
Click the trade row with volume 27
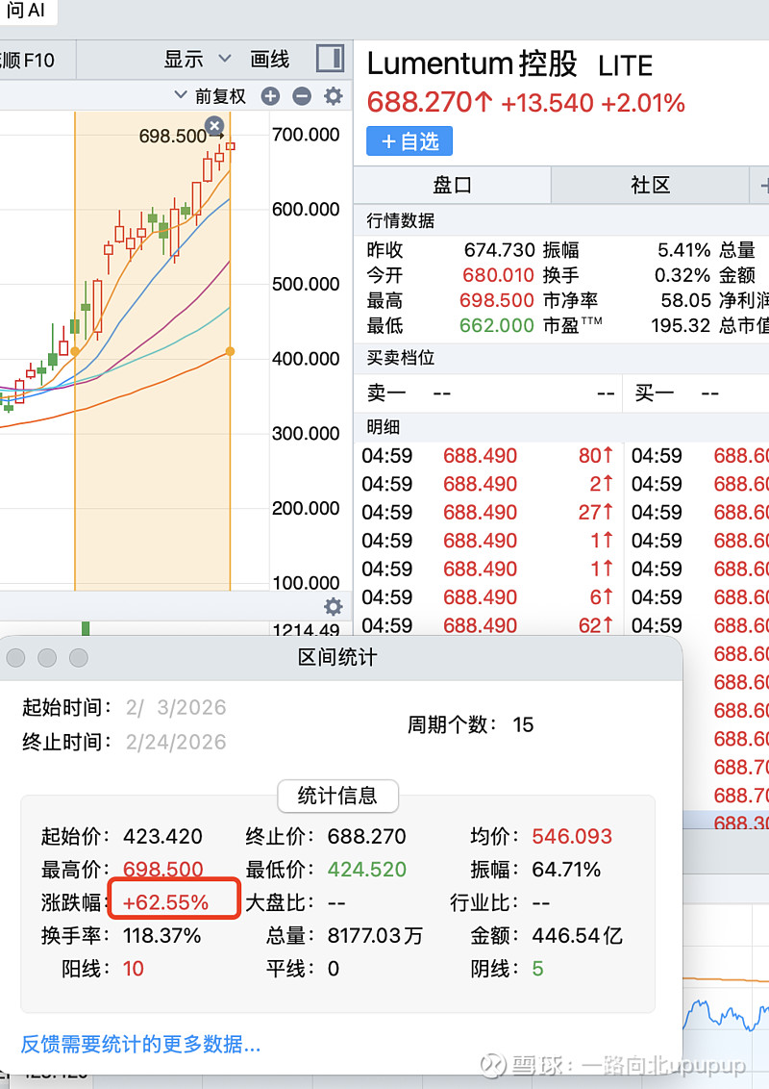pyautogui.click(x=488, y=512)
